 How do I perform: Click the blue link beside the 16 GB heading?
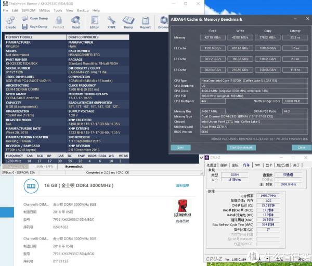183,185
